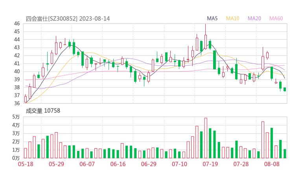This screenshot has height=173, width=291.
Task: Click the MA10 legend label
Action: pyautogui.click(x=232, y=18)
